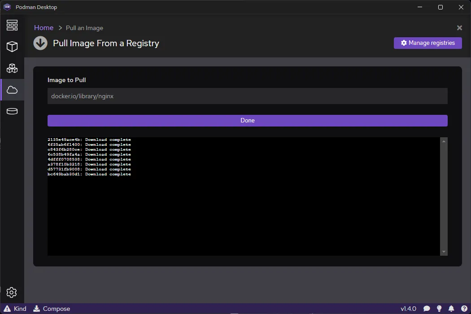Click log line 6f35ab6f1400 Download complete

(x=89, y=144)
